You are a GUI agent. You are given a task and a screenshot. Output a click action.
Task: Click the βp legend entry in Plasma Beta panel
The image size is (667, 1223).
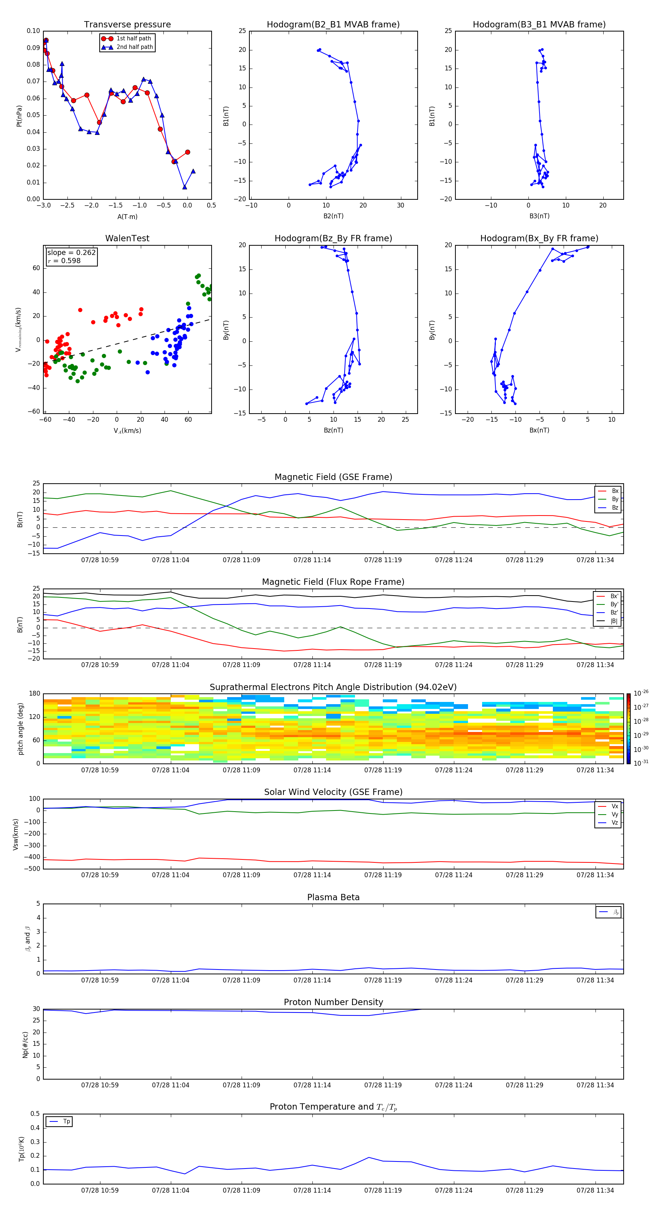pyautogui.click(x=608, y=912)
